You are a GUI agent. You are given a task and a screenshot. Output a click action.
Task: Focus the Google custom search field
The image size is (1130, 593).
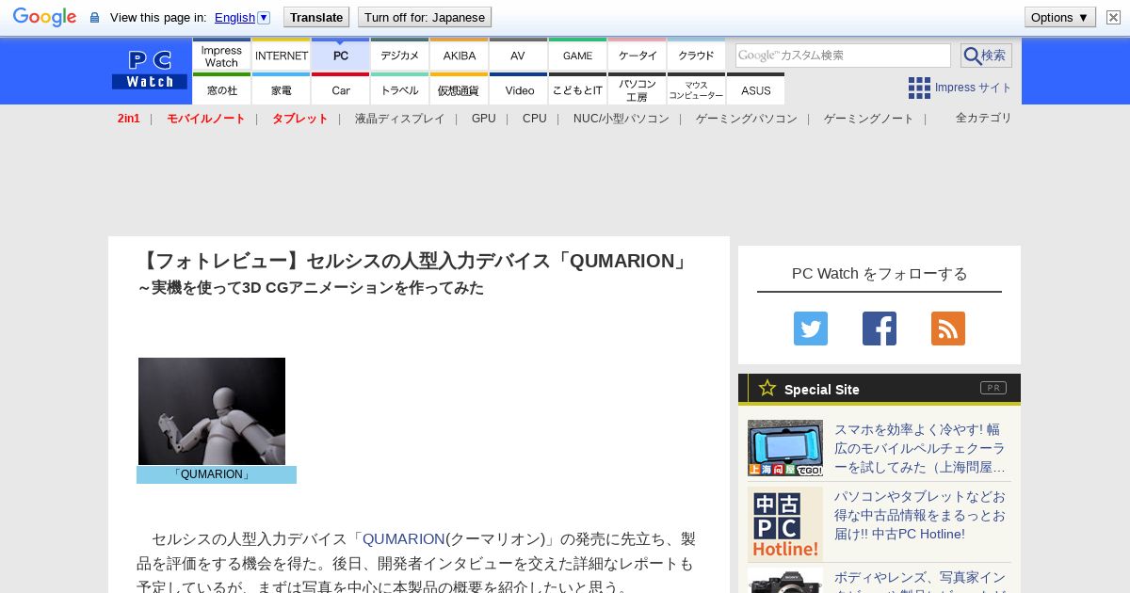[x=843, y=56]
